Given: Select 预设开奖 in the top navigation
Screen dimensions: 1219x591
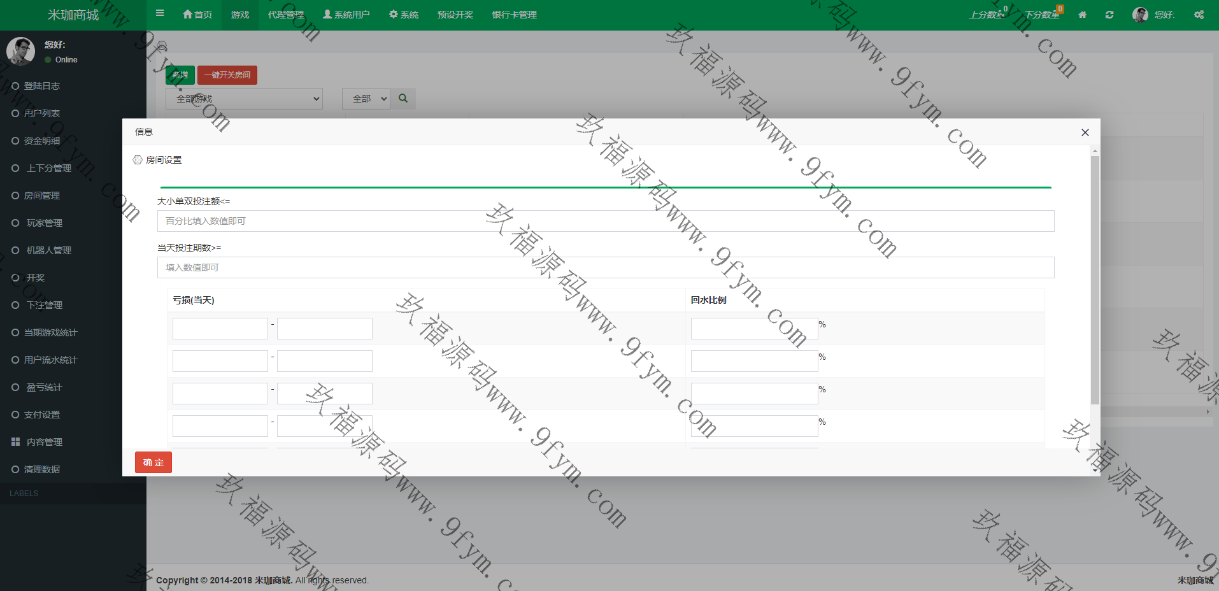Looking at the screenshot, I should pos(455,15).
